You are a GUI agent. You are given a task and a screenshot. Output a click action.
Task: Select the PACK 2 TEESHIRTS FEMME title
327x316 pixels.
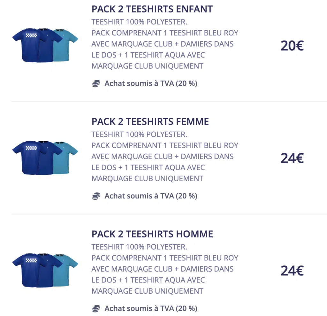pos(150,122)
